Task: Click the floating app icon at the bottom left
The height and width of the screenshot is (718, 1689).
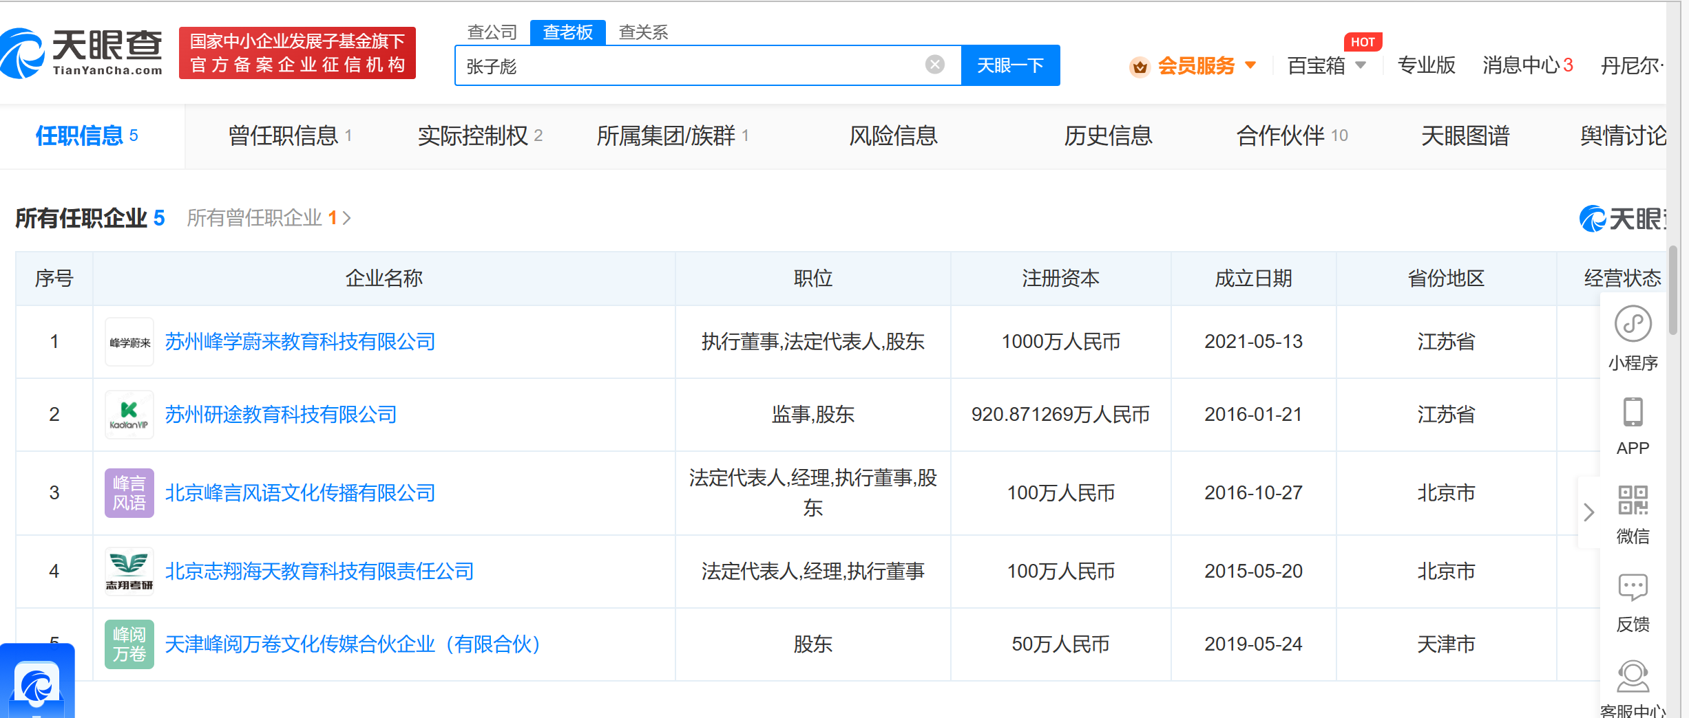Action: point(37,683)
